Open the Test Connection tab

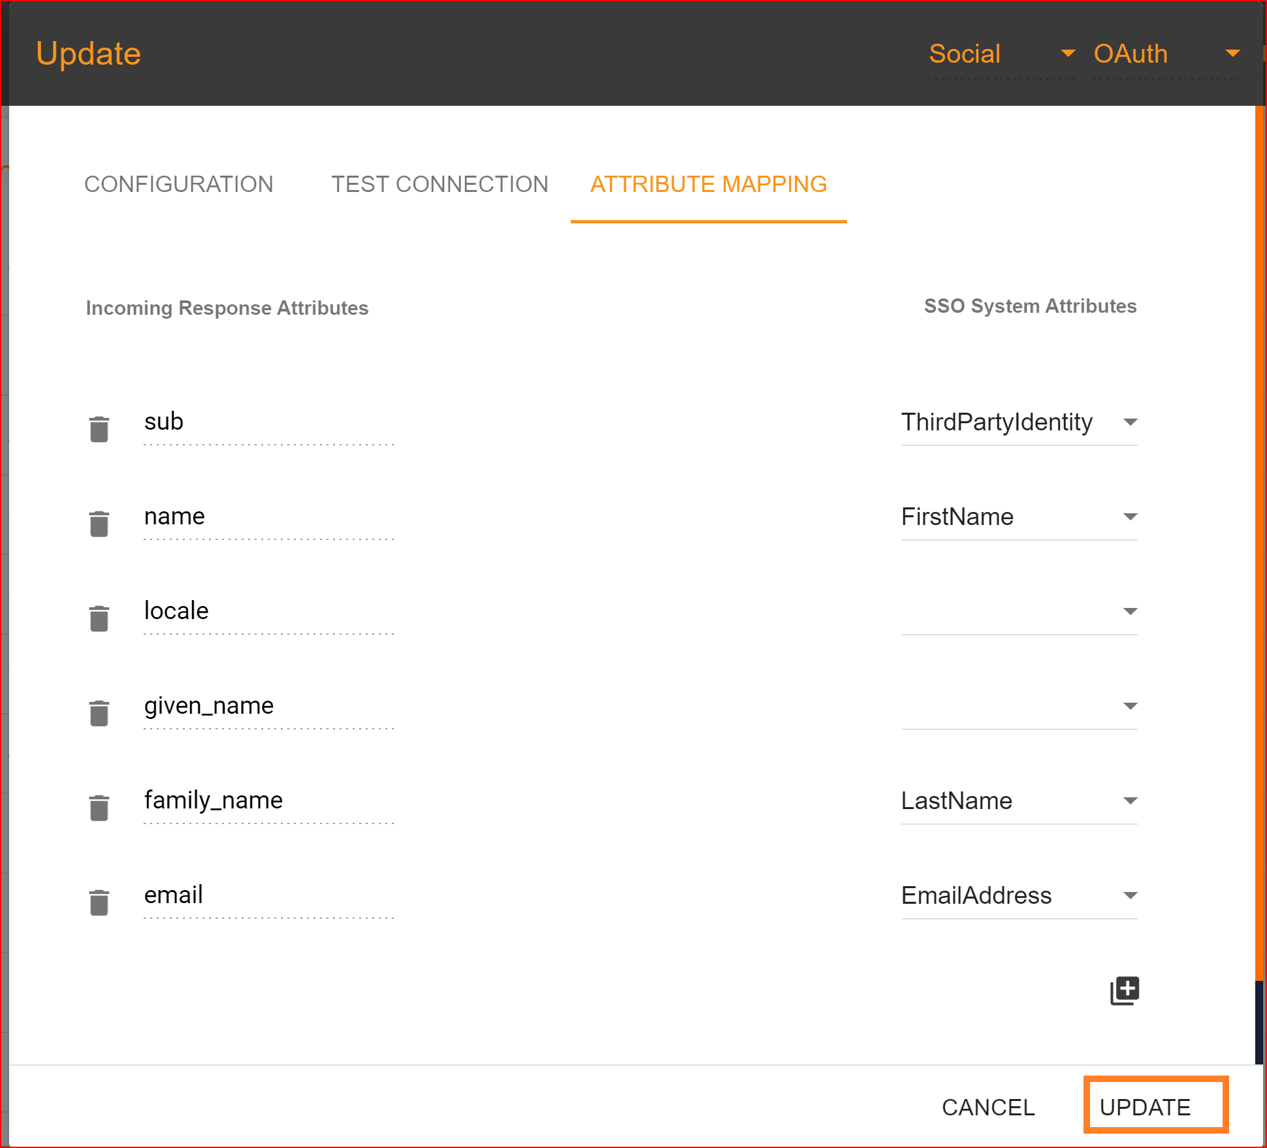(x=440, y=185)
